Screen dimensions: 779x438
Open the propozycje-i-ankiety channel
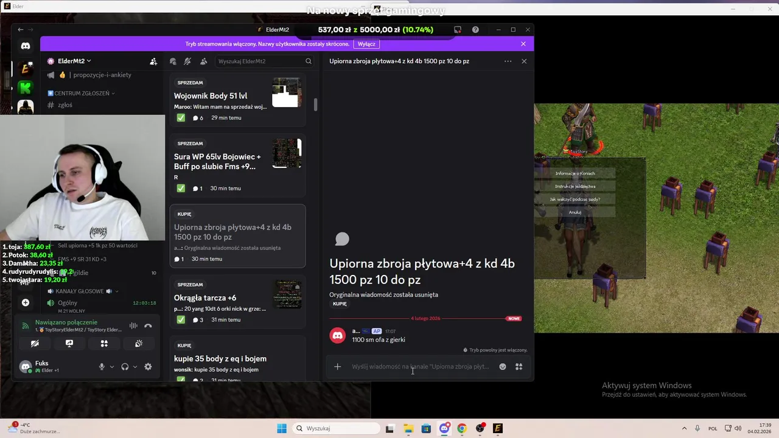click(x=102, y=75)
